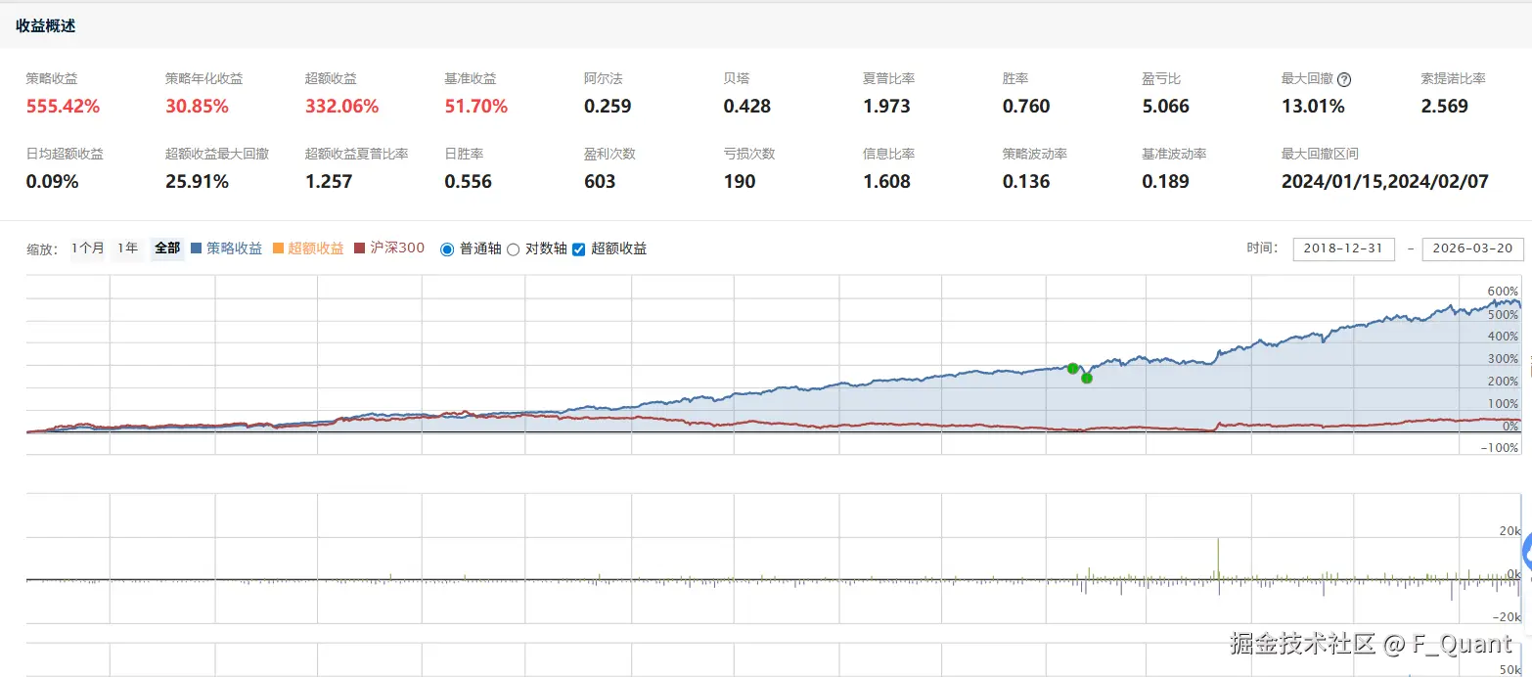Select the first green drawdown marker on the chart
1532x677 pixels.
(1072, 369)
